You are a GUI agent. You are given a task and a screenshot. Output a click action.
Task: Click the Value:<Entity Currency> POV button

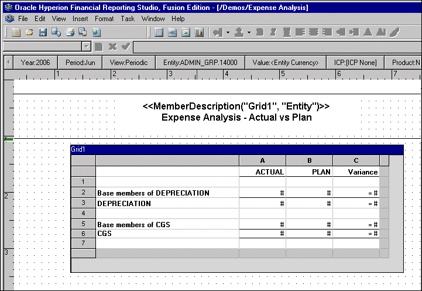[286, 63]
